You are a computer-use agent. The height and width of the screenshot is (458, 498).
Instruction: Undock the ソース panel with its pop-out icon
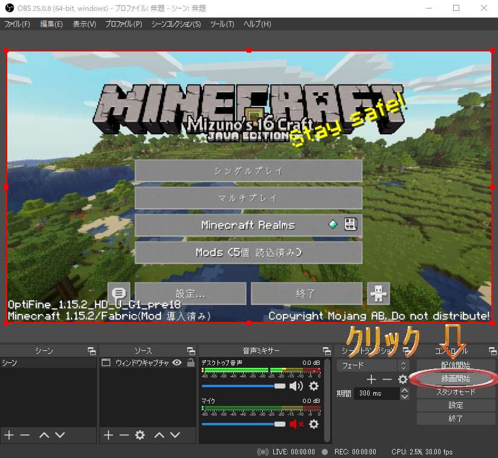[x=191, y=351]
